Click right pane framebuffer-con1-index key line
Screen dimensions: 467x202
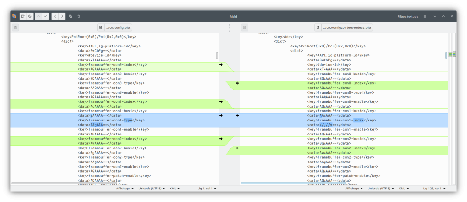[342, 120]
